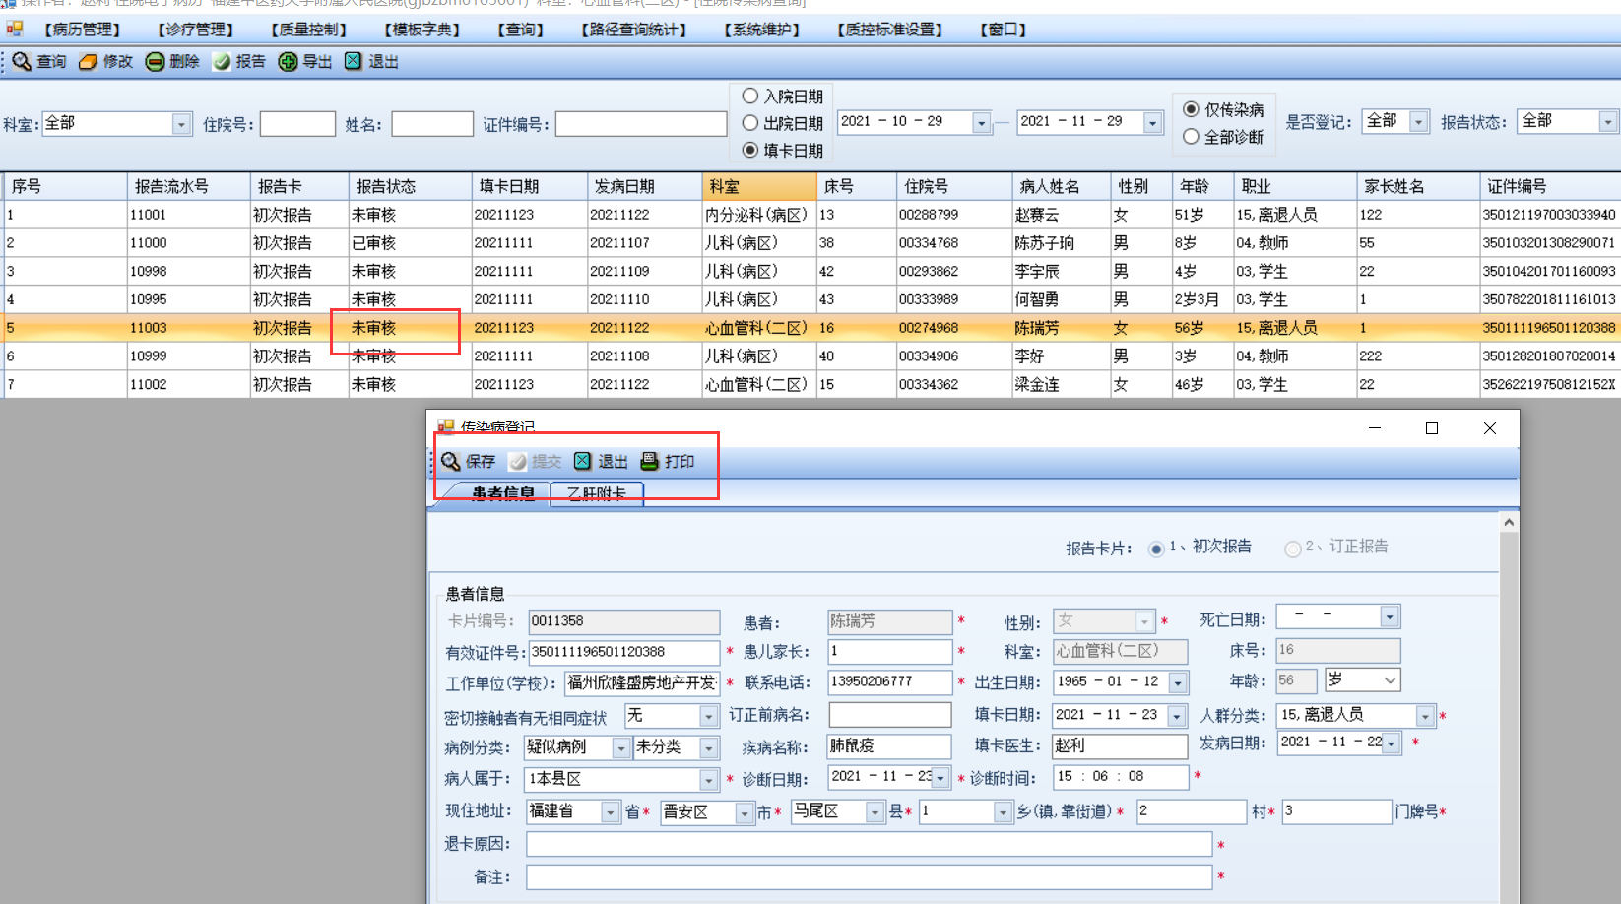The height and width of the screenshot is (904, 1621).
Task: Click the 打印 print button in dialog
Action: 668,461
